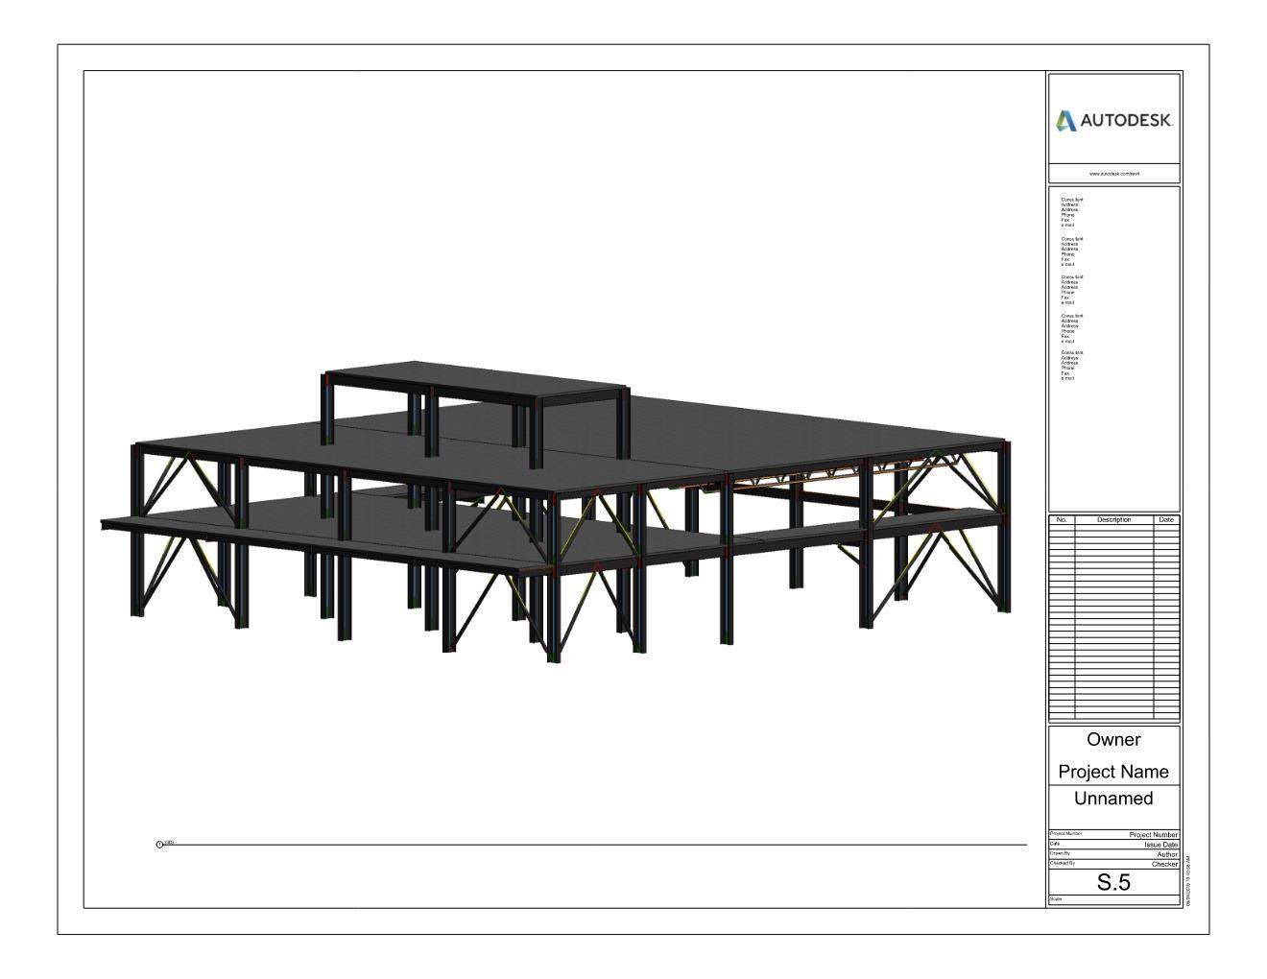1267x979 pixels.
Task: Click the Description revision column header
Action: tap(1113, 520)
